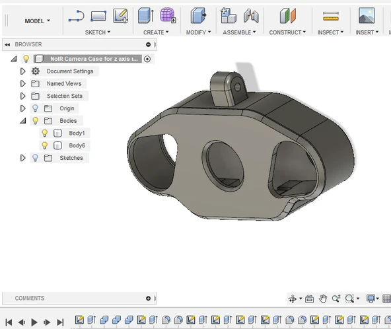This screenshot has width=391, height=329.
Task: Open the INSPECT menu
Action: pos(330,32)
